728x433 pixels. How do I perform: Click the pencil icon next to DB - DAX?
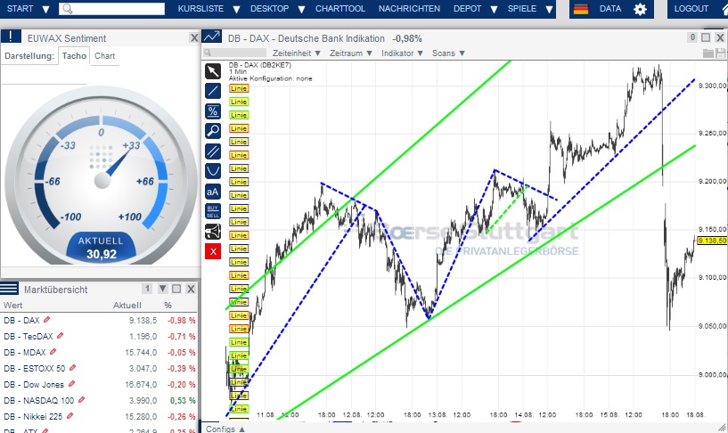point(47,320)
